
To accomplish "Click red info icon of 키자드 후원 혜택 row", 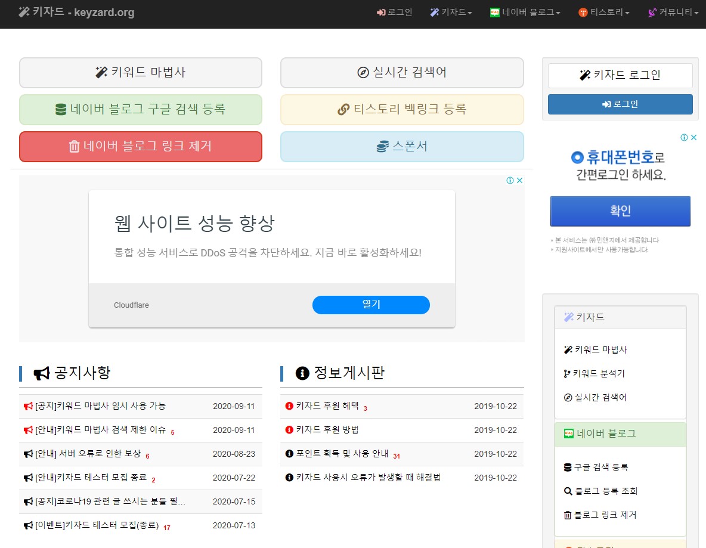I will 290,405.
